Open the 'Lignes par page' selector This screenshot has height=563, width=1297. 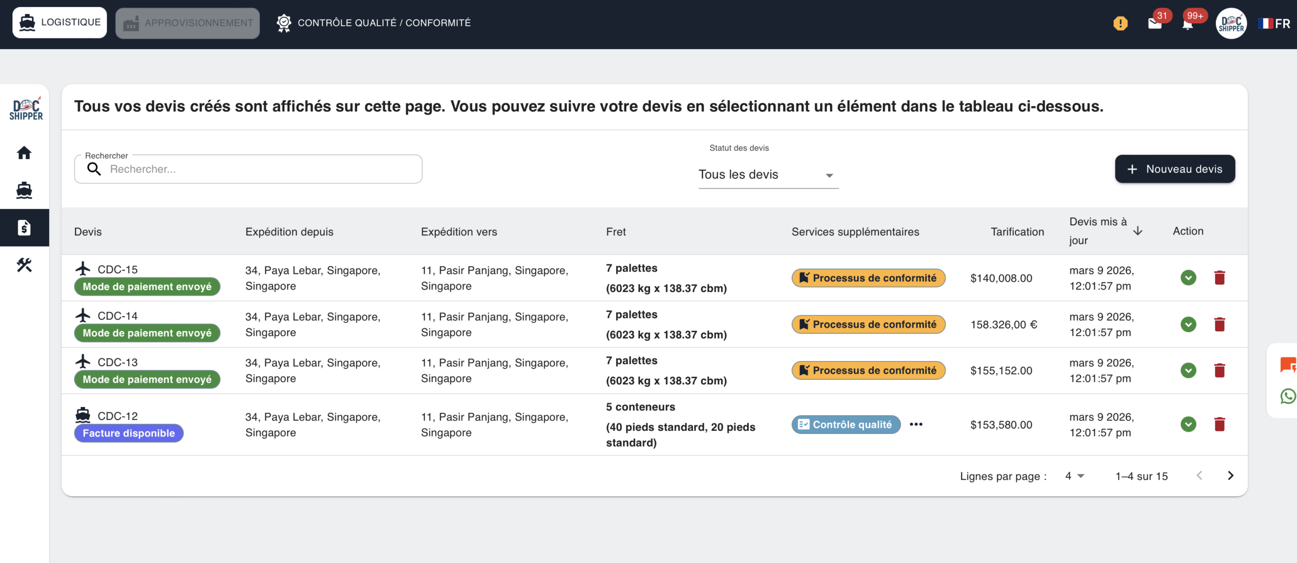(x=1073, y=476)
